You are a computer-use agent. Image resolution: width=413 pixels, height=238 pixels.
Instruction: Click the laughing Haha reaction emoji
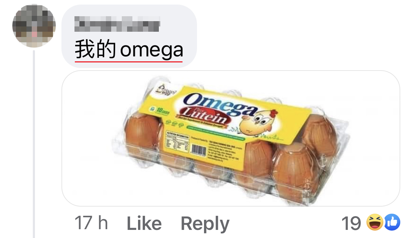coord(375,222)
